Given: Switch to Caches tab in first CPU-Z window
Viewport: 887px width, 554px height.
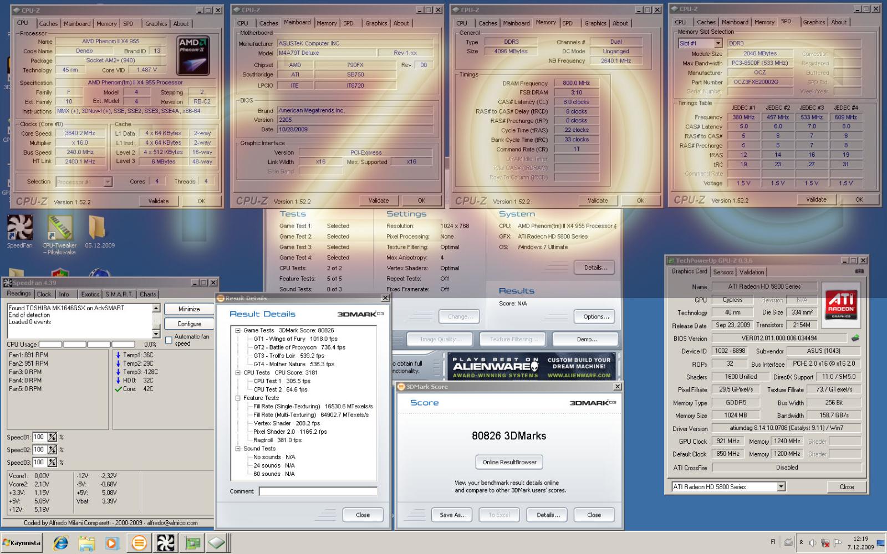Looking at the screenshot, I should [x=48, y=24].
